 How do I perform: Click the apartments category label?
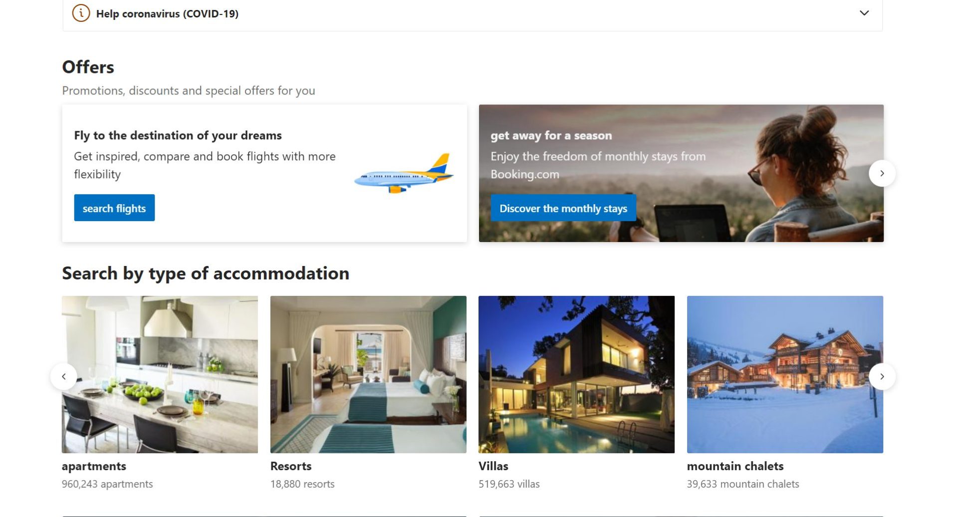[x=94, y=466]
